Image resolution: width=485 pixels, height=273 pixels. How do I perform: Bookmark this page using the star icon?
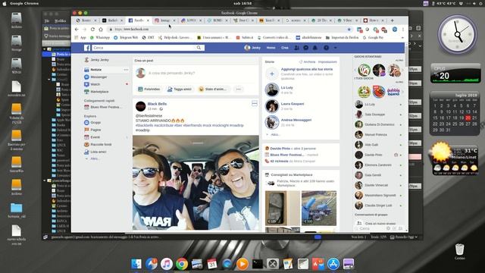tap(349, 30)
